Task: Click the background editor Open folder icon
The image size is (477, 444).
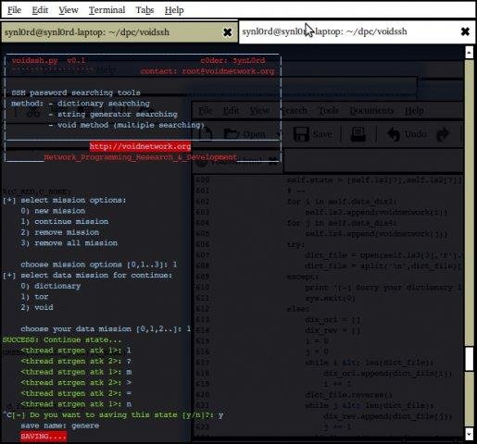Action: 232,134
